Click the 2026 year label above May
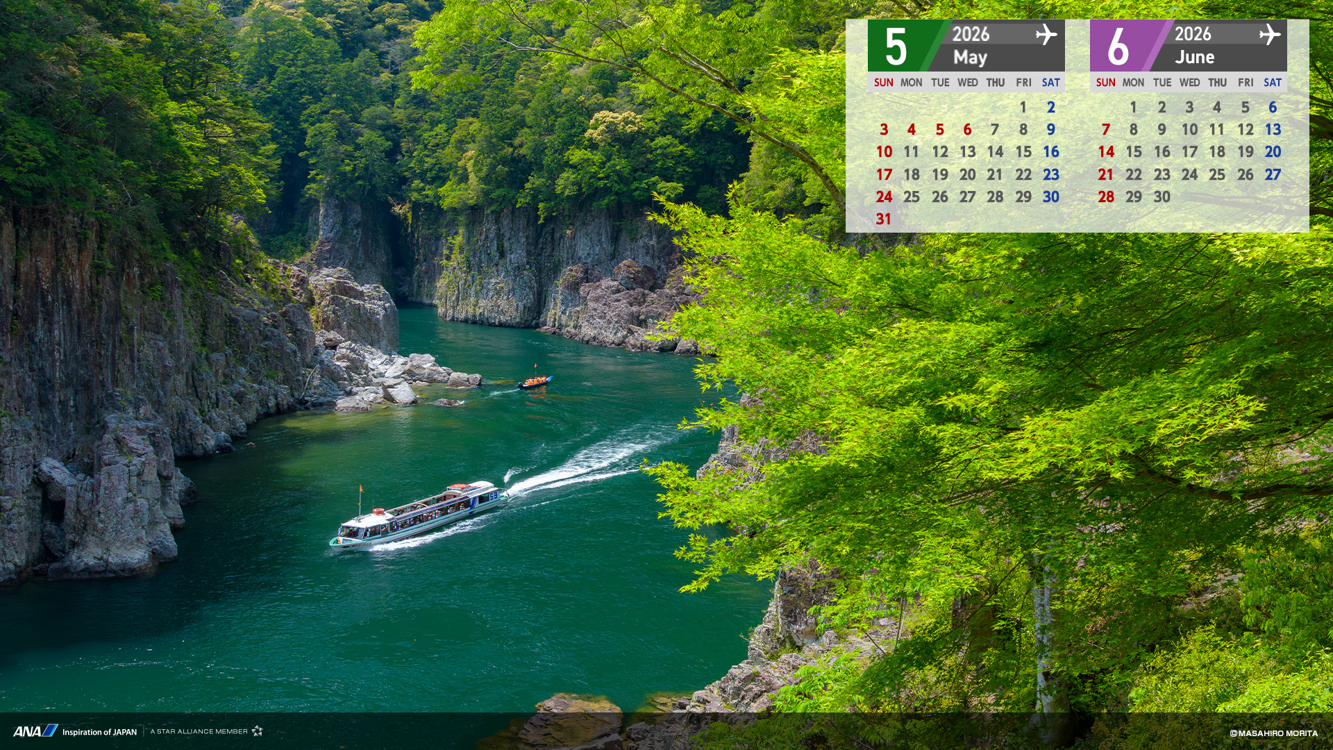The width and height of the screenshot is (1333, 750). [970, 34]
